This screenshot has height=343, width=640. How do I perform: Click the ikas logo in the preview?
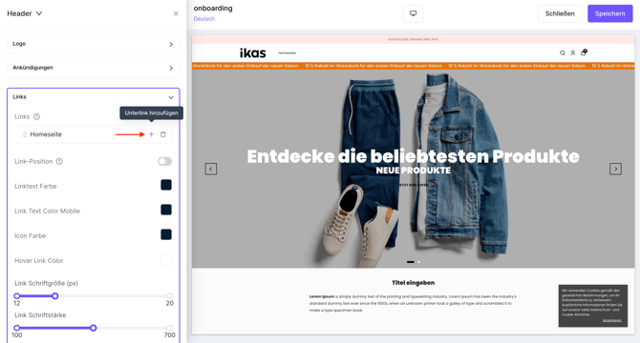coord(252,53)
